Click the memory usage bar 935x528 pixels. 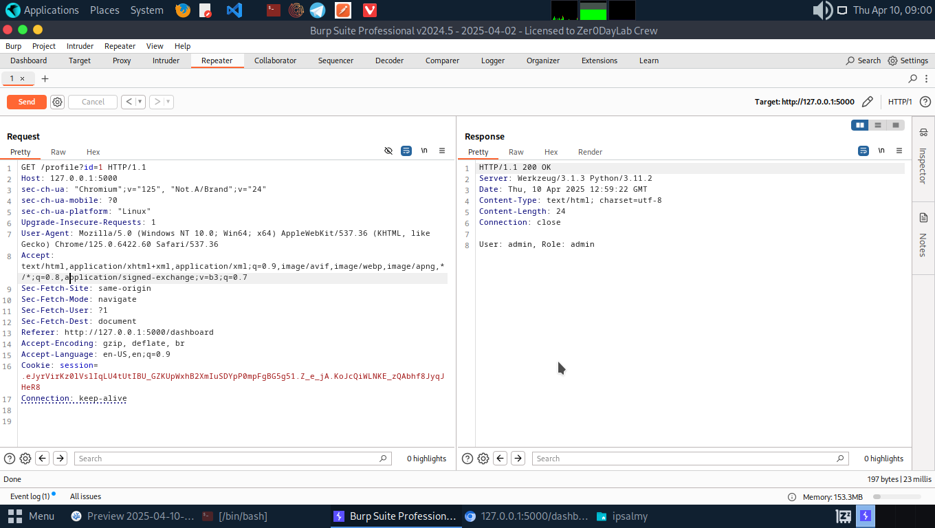click(896, 497)
